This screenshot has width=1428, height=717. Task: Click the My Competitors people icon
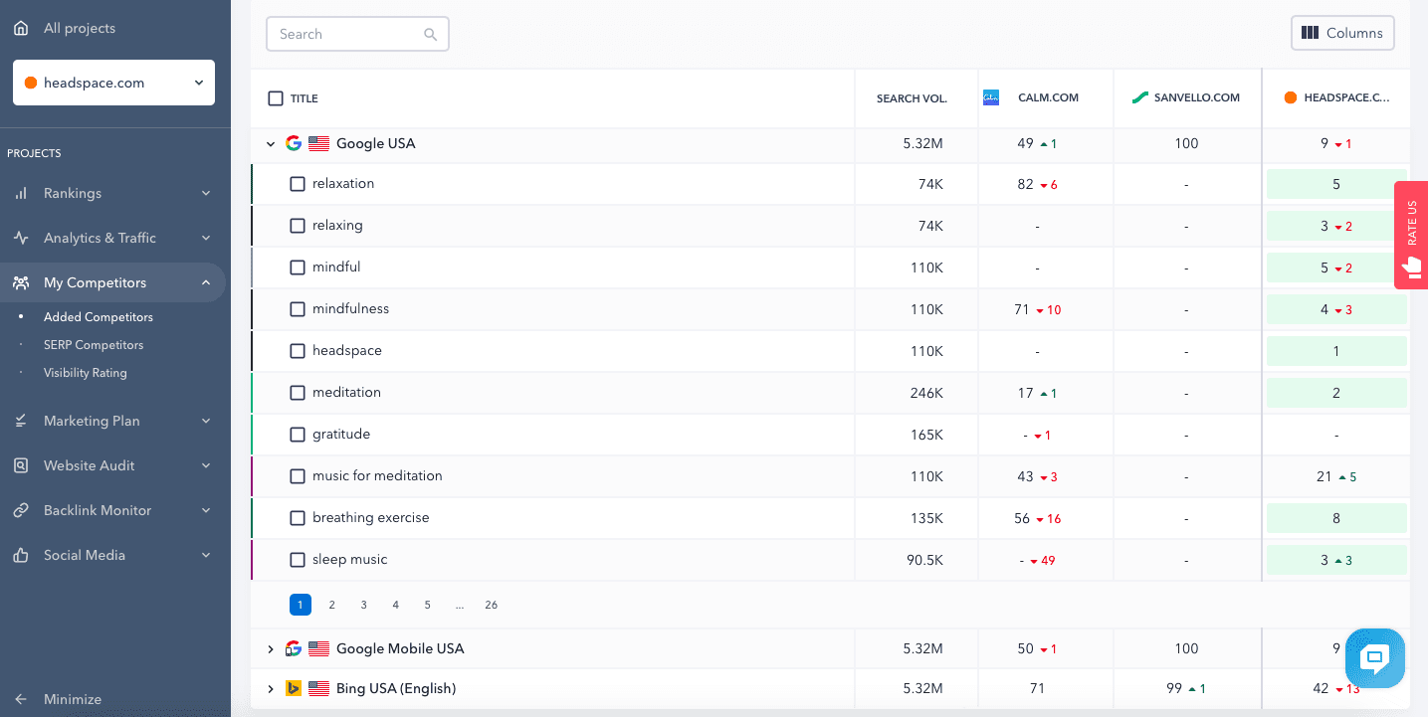21,282
